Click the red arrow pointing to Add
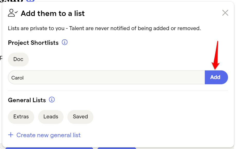The width and height of the screenshot is (236, 149). pos(216,55)
